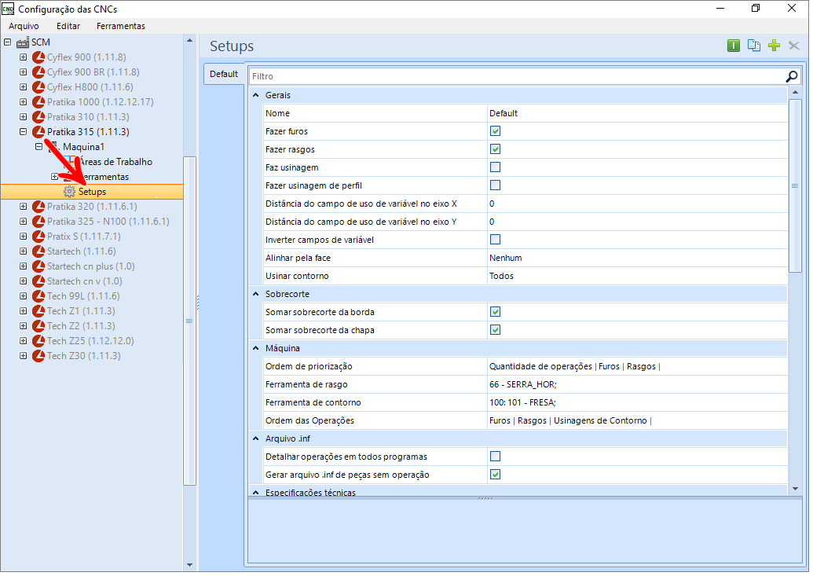Click the Pratika 320 machine icon
The height and width of the screenshot is (576, 813).
(x=38, y=207)
